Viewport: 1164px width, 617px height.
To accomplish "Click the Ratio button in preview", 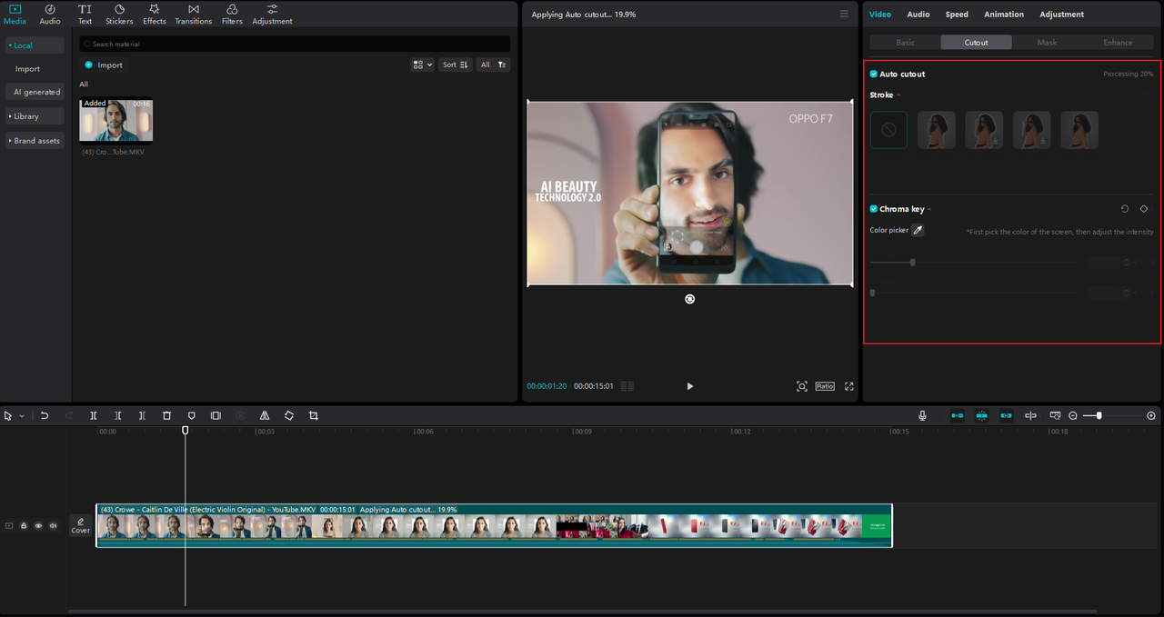I will (x=824, y=386).
